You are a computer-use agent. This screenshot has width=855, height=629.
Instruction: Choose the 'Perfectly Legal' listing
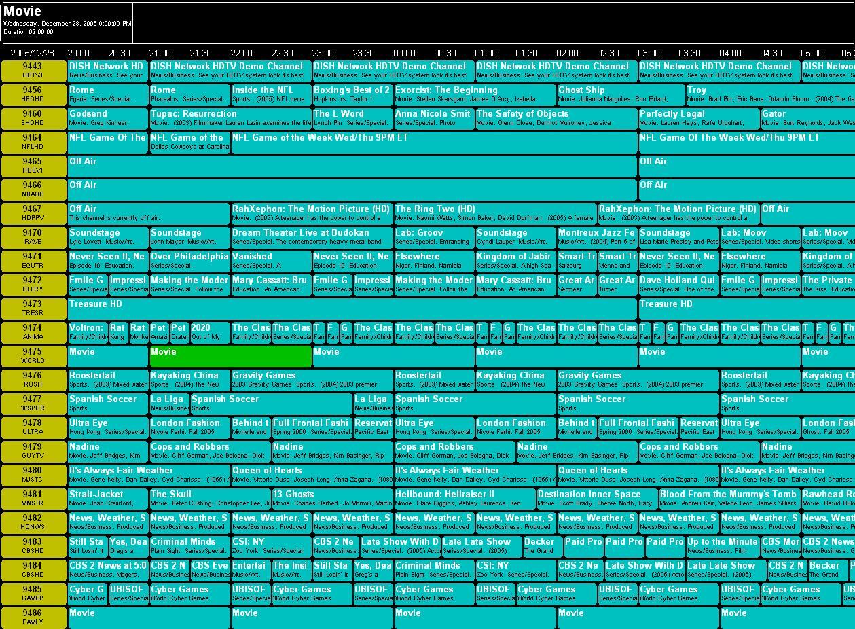click(x=699, y=119)
